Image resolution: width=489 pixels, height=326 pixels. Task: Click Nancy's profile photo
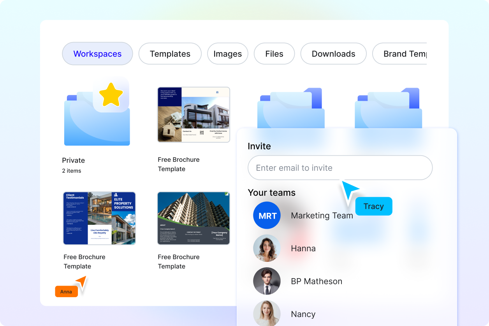tap(267, 313)
